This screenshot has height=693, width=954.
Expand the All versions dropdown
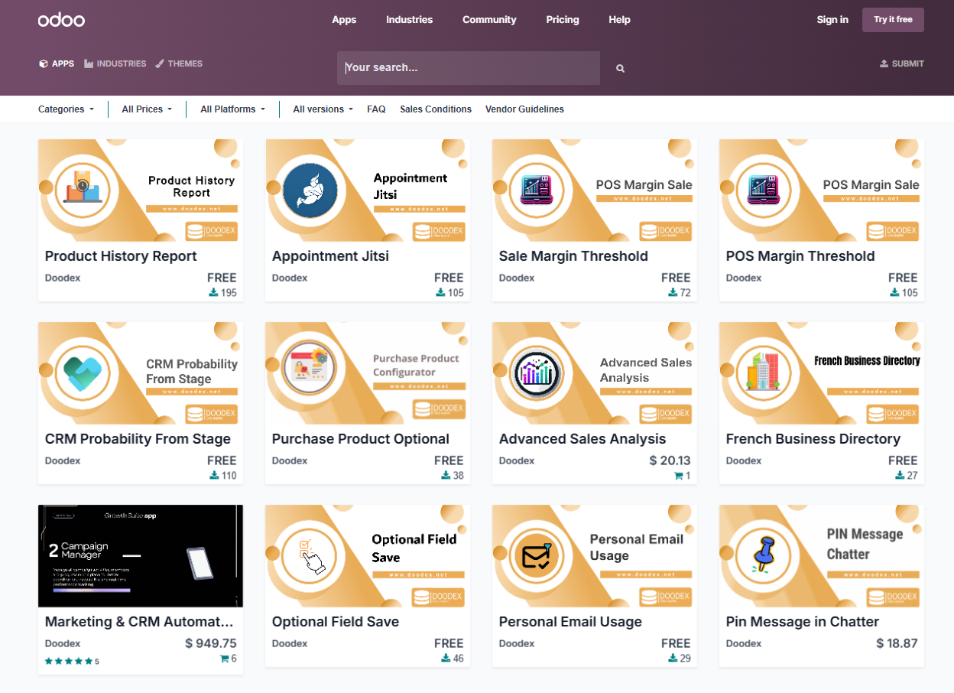(323, 109)
